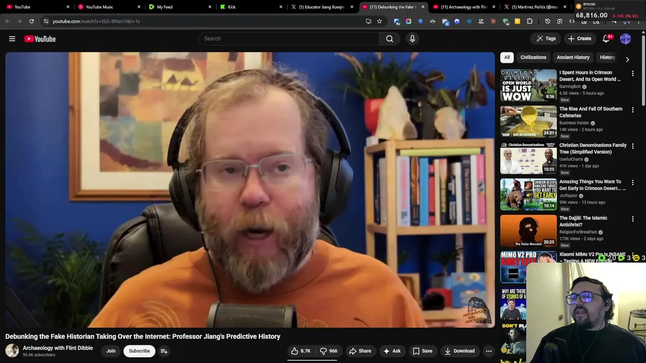Click the search magnifier button
This screenshot has width=646, height=363.
click(390, 39)
